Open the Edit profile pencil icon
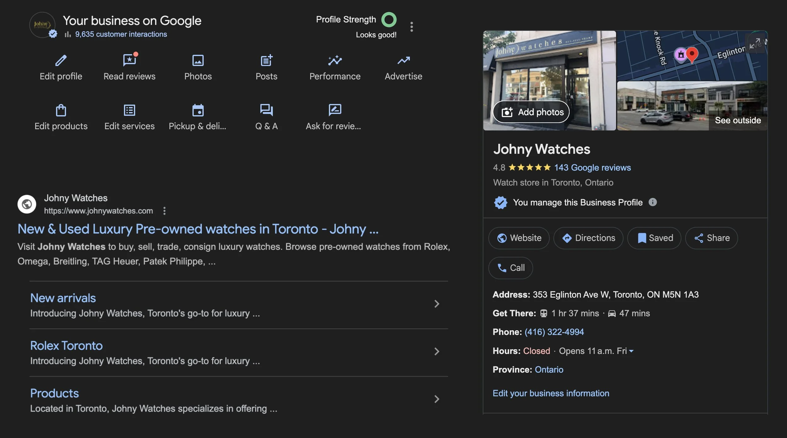 pos(61,60)
